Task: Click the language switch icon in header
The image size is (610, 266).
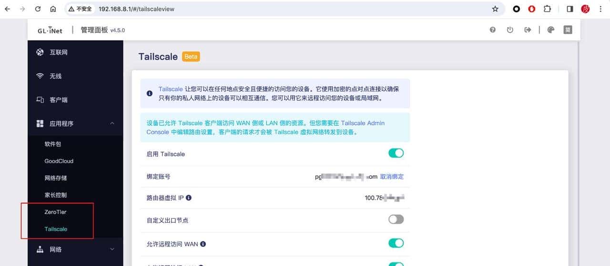Action: 568,30
